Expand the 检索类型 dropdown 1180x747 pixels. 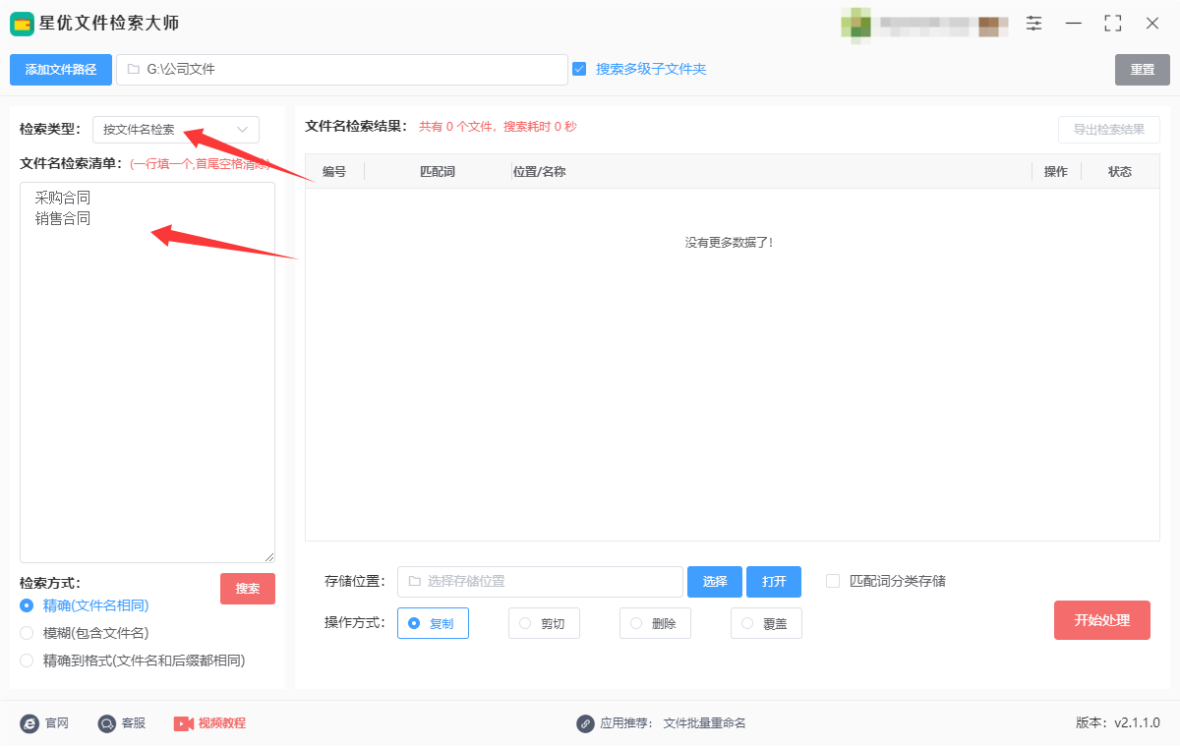[x=176, y=130]
